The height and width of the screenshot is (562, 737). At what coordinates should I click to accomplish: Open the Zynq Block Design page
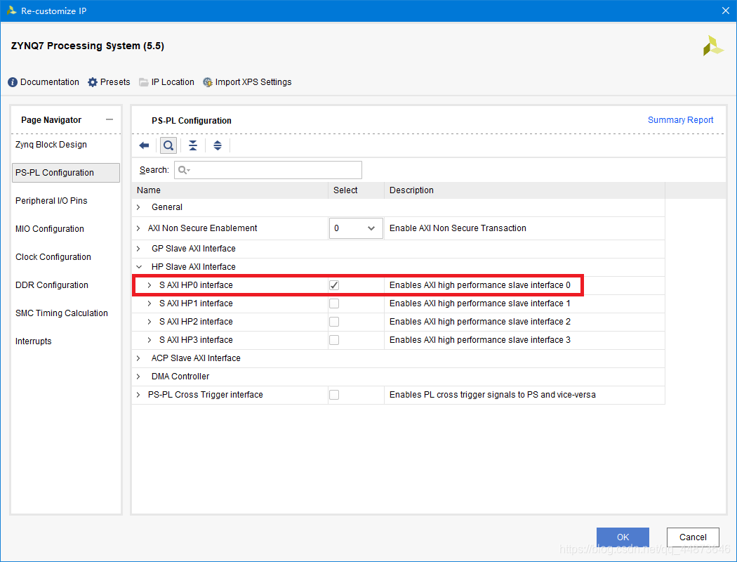[x=51, y=145]
